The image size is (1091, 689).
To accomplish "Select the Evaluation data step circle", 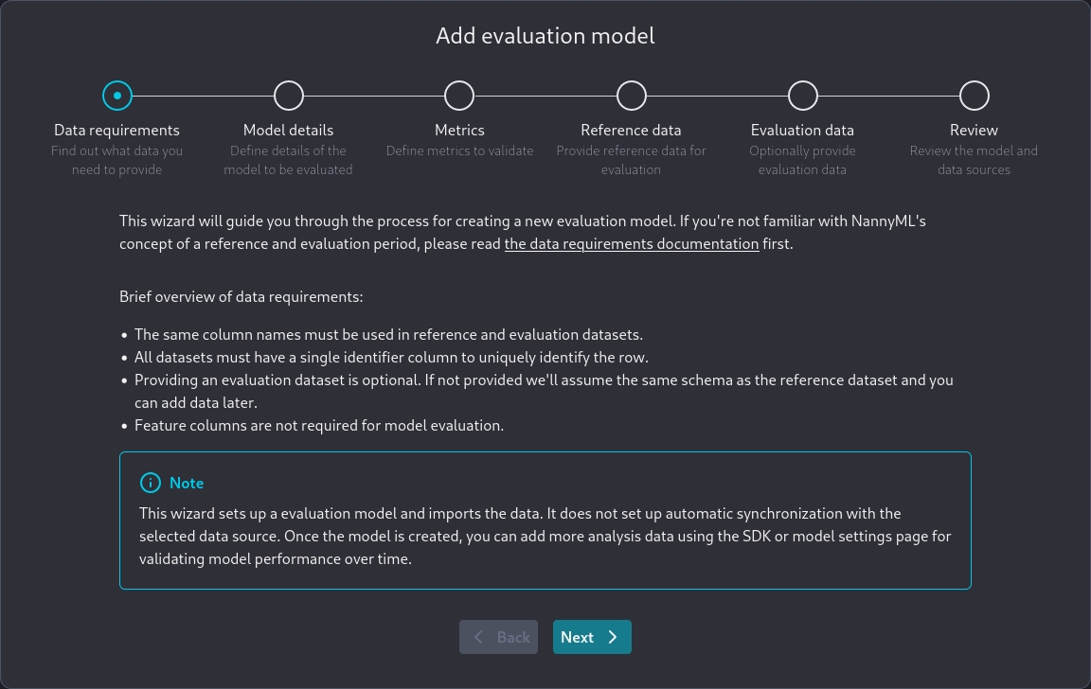I will (x=803, y=96).
